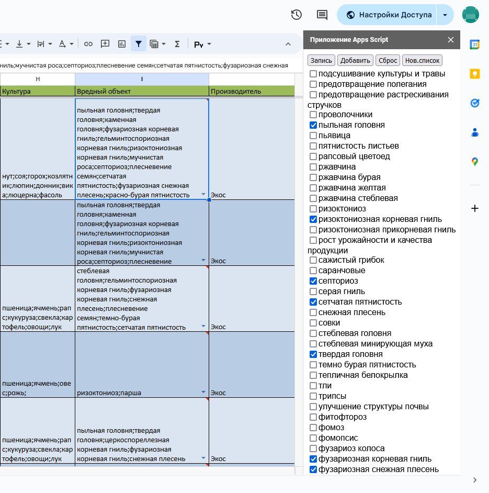
Task: Close the Apps Script sidebar
Action: 451,40
